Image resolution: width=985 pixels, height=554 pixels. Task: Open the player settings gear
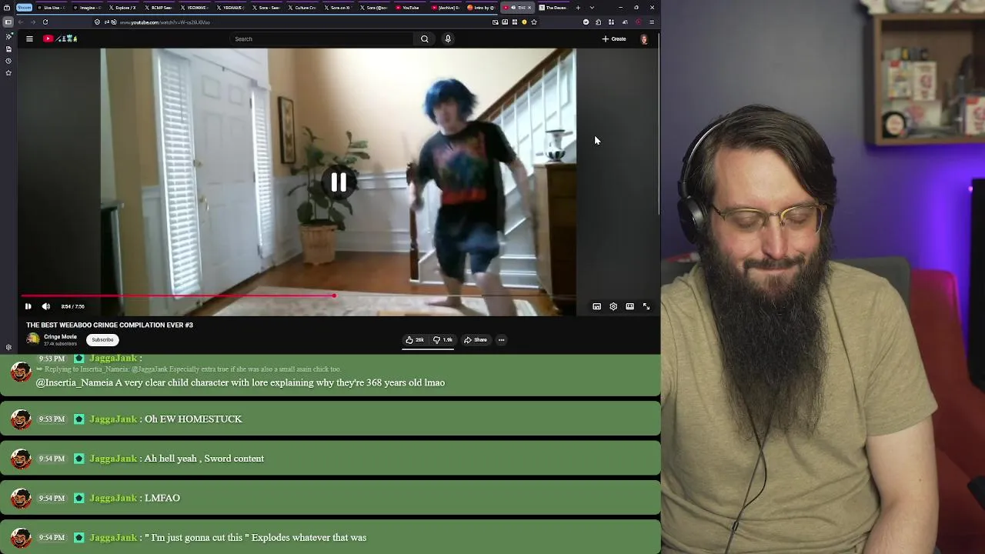coord(613,306)
